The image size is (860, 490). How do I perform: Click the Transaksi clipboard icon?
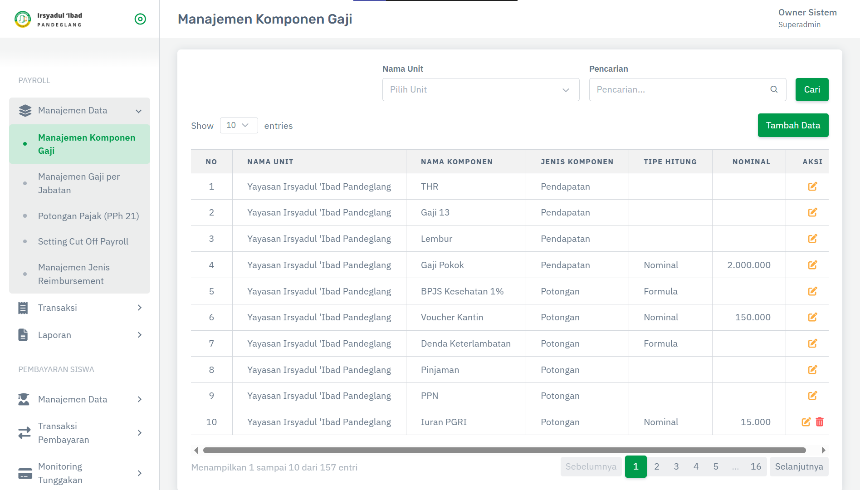(23, 308)
